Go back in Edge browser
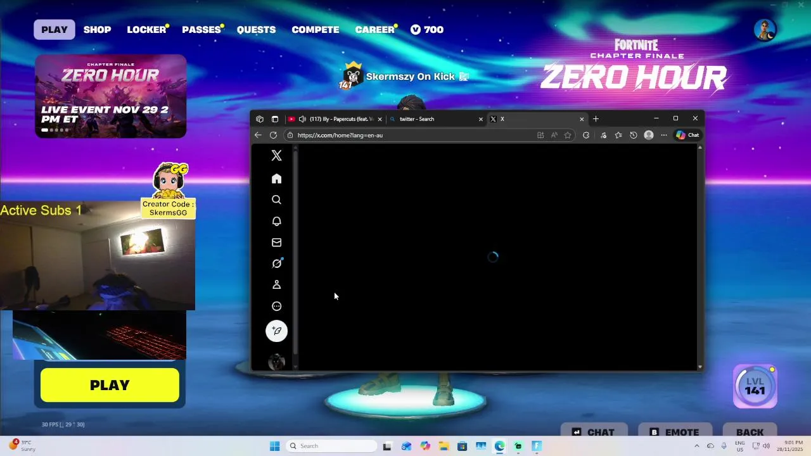This screenshot has height=456, width=811. pyautogui.click(x=258, y=135)
